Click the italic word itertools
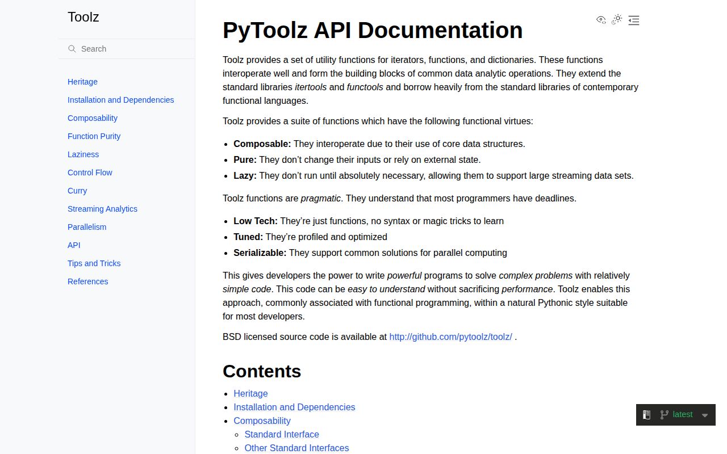The height and width of the screenshot is (454, 727). tap(311, 87)
